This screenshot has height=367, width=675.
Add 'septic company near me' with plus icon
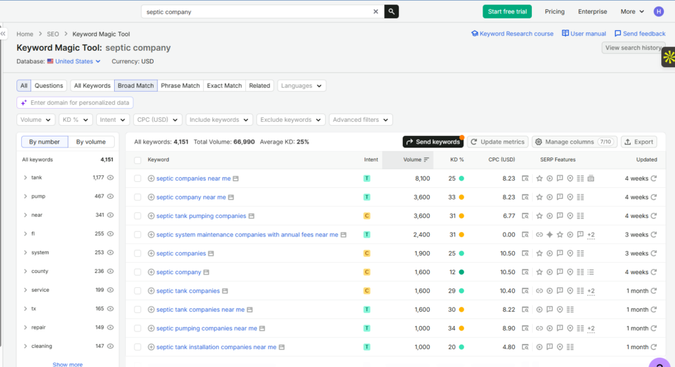[151, 198]
